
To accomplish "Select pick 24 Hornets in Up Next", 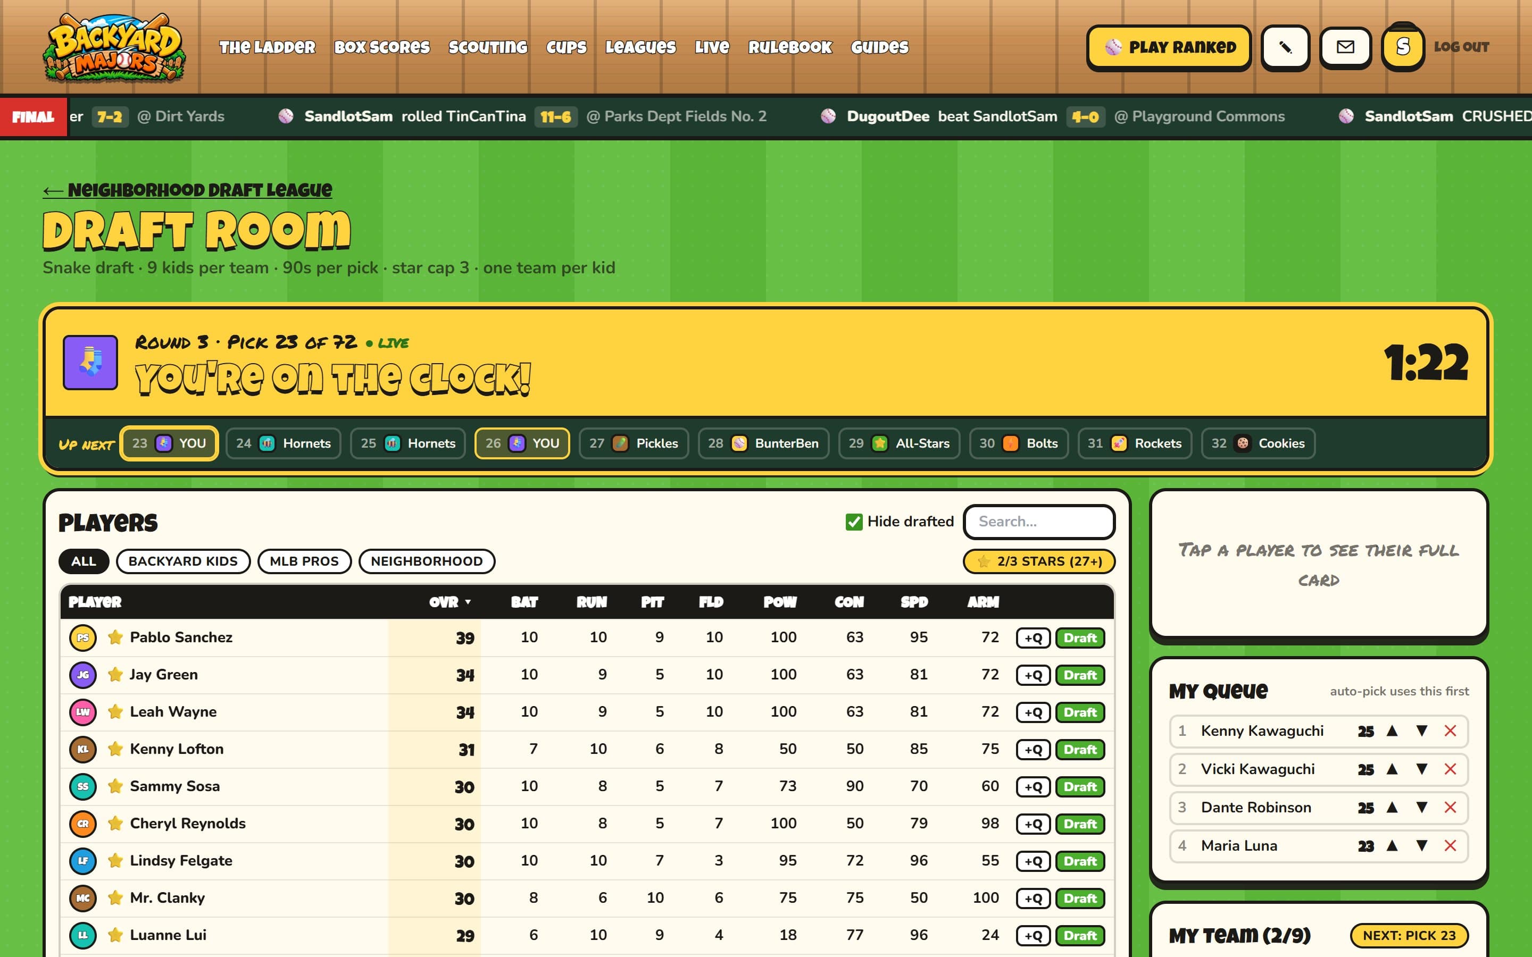I will [x=283, y=443].
